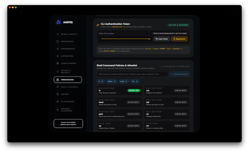Click the 'Lists directory contents' description
The height and width of the screenshot is (152, 249).
(107, 93)
